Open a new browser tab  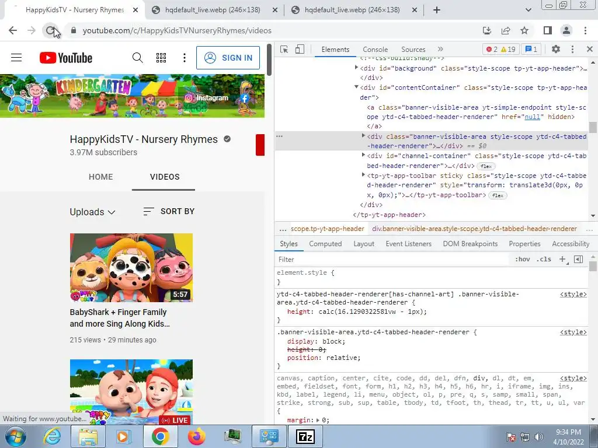(437, 10)
